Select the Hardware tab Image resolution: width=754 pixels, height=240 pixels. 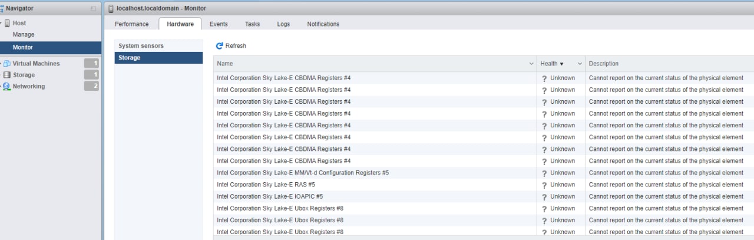(180, 24)
